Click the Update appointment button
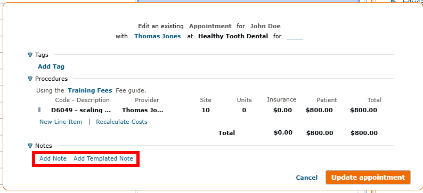Screen dimensions: 423x193 pos(368,178)
